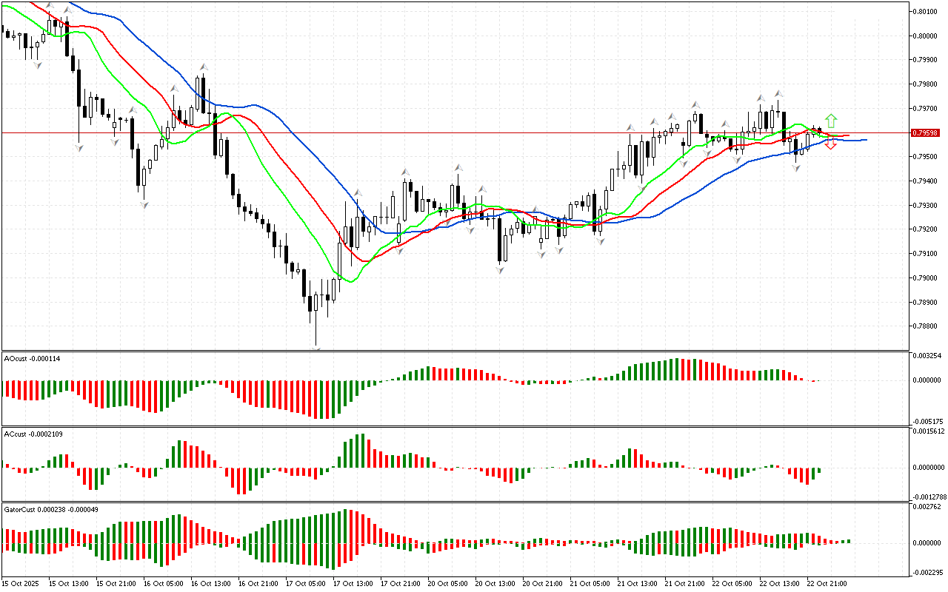Click the -0.002295 Gator scale value
Viewport: 948px width, 592px height.
tap(927, 572)
